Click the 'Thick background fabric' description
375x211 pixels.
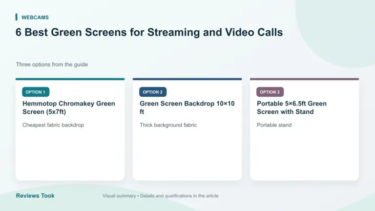point(168,125)
